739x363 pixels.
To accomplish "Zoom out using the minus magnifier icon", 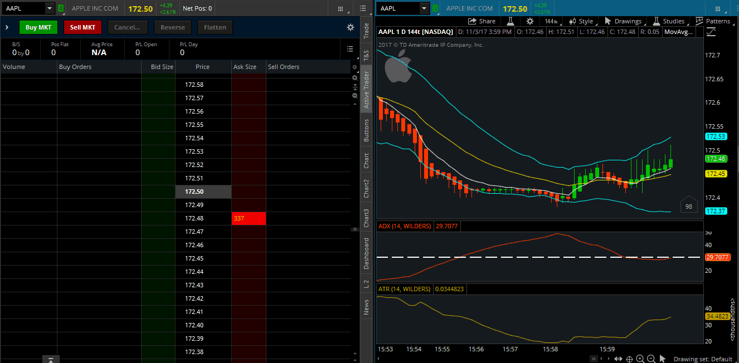I will pyautogui.click(x=651, y=359).
